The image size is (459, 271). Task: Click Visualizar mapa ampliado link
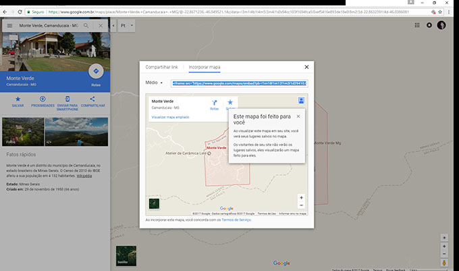(170, 117)
